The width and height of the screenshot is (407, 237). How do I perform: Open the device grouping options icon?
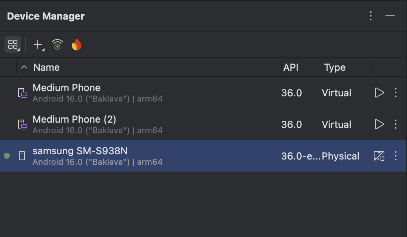(x=13, y=45)
